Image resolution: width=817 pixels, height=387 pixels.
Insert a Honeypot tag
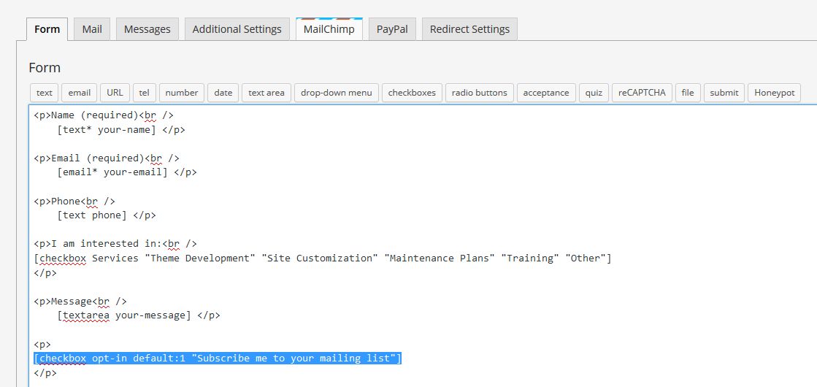coord(774,93)
